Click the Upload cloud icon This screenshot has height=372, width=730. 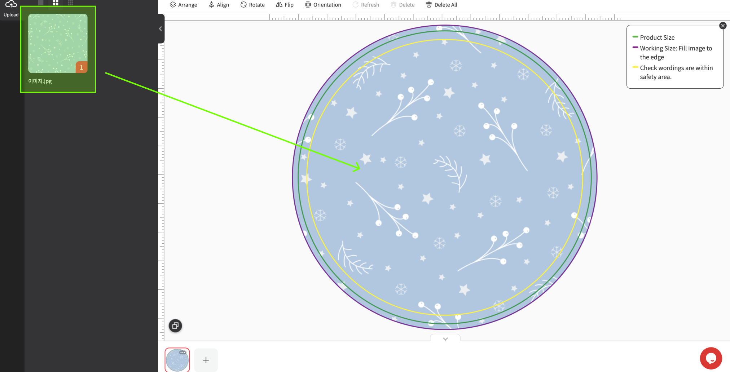tap(11, 4)
